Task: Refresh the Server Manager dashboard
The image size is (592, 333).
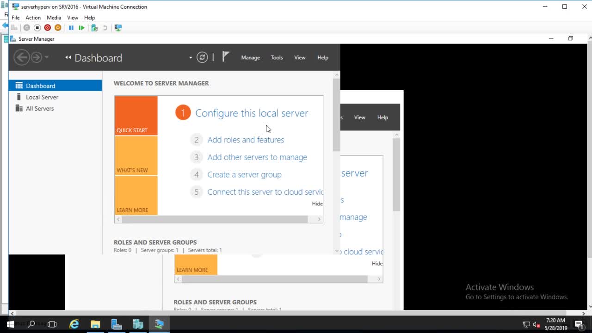Action: pos(202,57)
